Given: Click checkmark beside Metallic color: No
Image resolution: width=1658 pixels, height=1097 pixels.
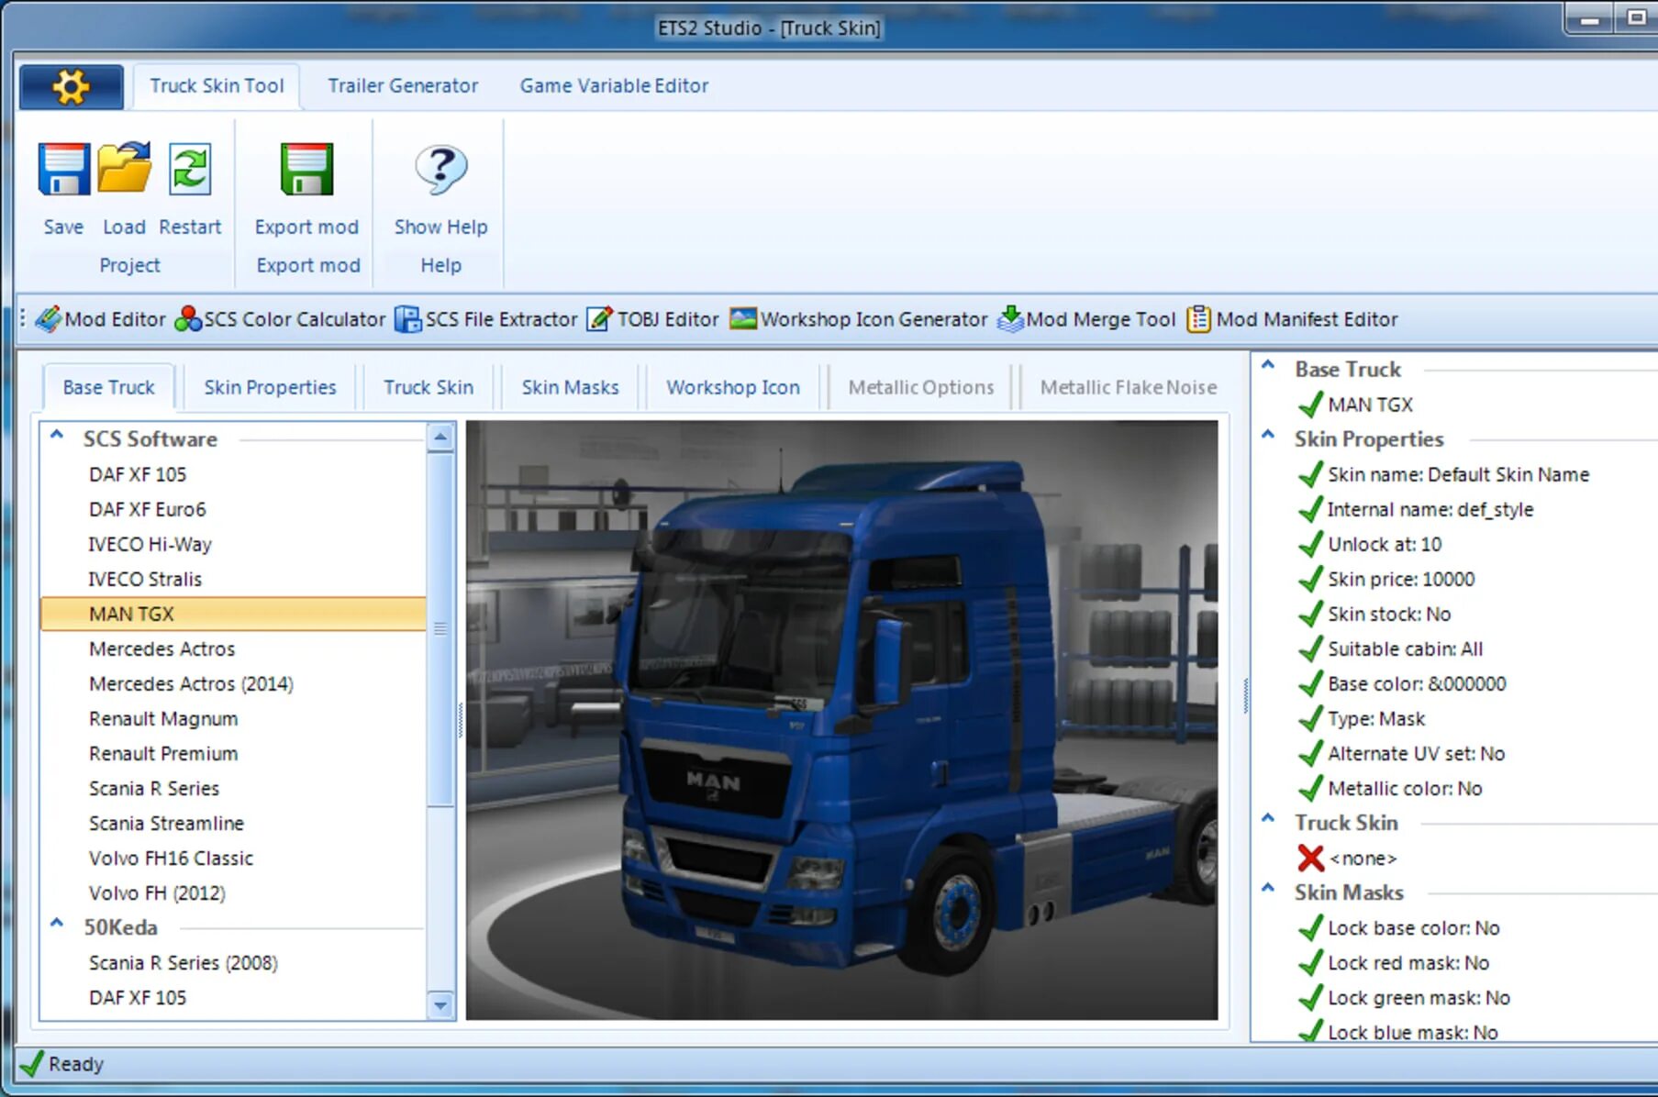Looking at the screenshot, I should pyautogui.click(x=1310, y=788).
